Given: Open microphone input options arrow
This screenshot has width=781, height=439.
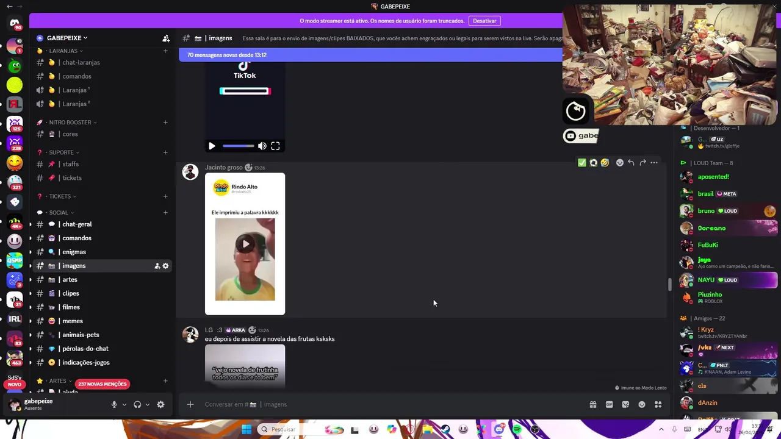Looking at the screenshot, I should 124,404.
